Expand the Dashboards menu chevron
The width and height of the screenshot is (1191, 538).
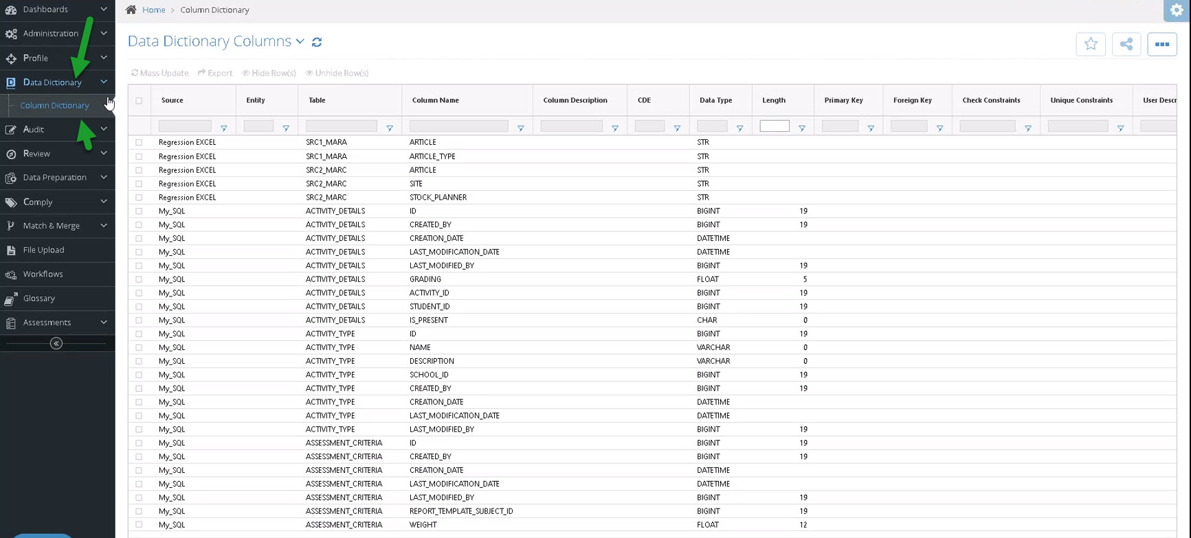[104, 9]
